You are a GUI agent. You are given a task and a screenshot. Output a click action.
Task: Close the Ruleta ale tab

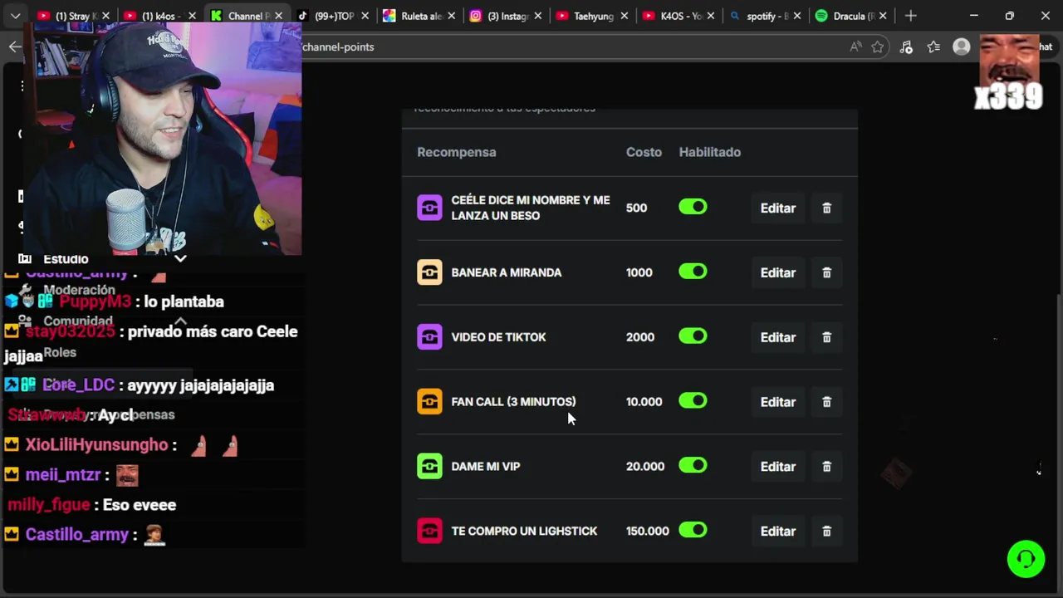(x=451, y=16)
